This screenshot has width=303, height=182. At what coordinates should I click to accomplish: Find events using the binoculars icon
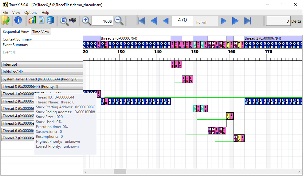pos(73,21)
